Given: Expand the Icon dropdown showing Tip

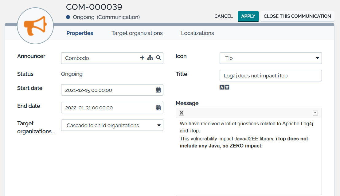Looking at the screenshot, I should pyautogui.click(x=317, y=58).
